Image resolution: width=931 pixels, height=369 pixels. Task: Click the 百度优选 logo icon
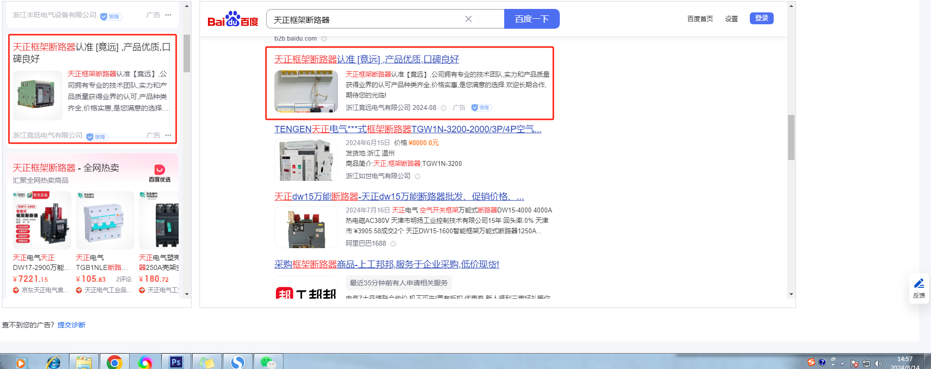click(x=159, y=173)
